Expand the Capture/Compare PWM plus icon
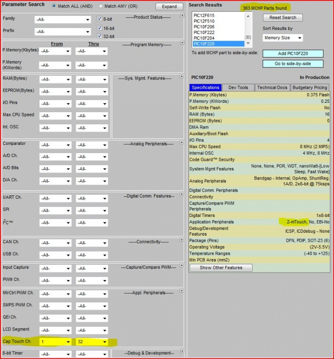The height and width of the screenshot is (359, 334). (182, 266)
